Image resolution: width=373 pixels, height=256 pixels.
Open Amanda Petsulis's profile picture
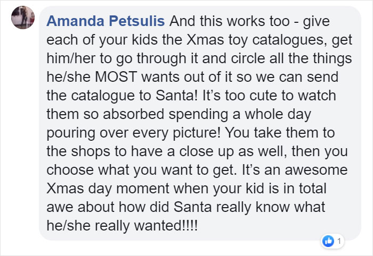coord(23,18)
